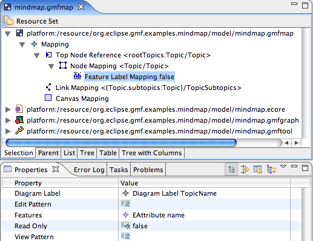Click the mindmap.gmftool hammer icon
The height and width of the screenshot is (241, 313).
19,130
